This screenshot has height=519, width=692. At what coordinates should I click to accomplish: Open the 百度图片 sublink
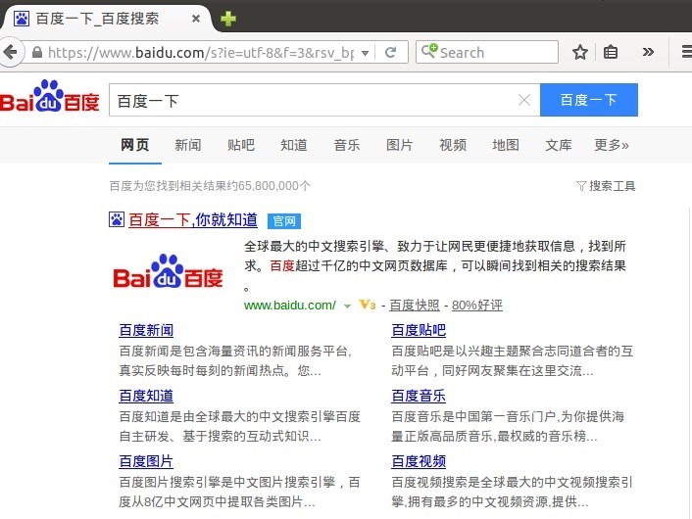pos(146,461)
